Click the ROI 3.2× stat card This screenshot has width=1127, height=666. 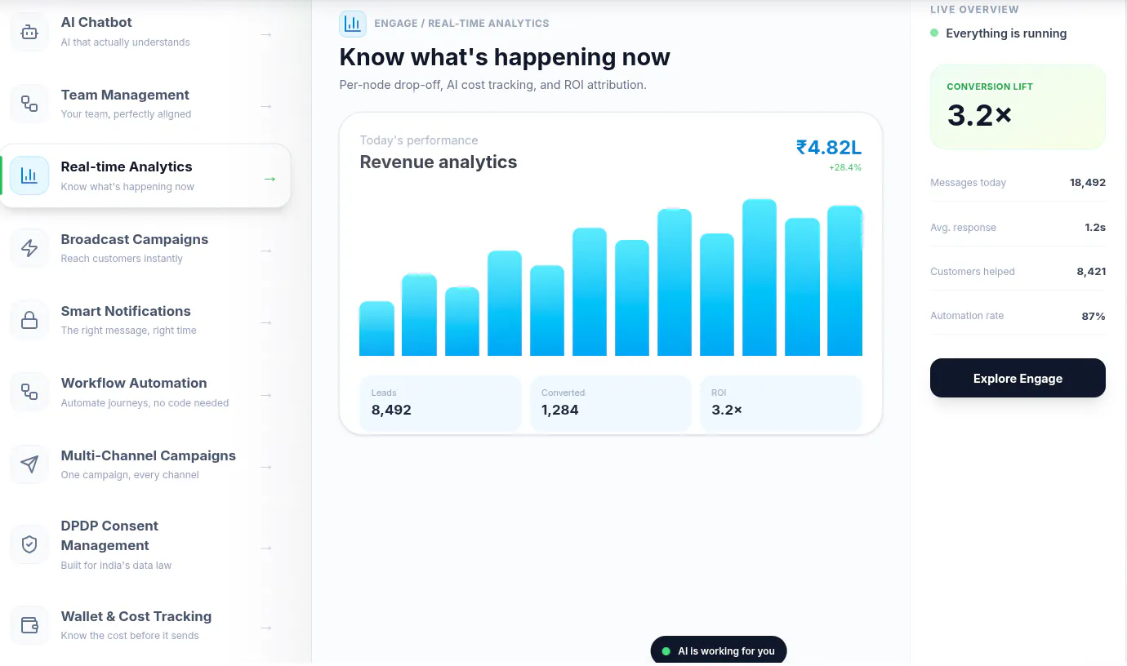tap(781, 403)
